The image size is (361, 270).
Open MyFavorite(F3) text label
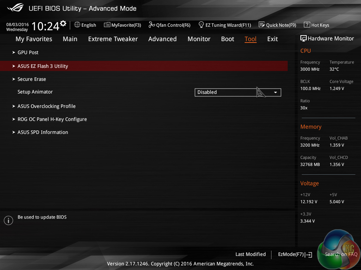point(126,25)
